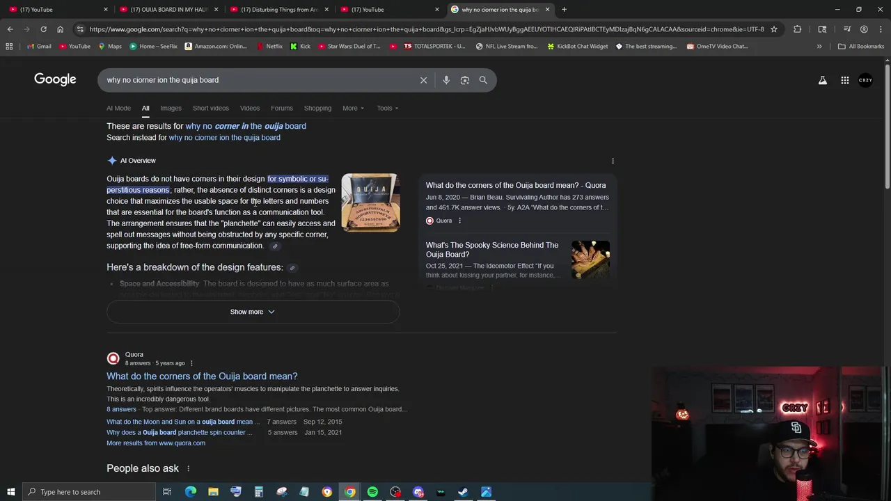Select the Videos search tab
Screen dimensions: 891x501
coord(250,109)
